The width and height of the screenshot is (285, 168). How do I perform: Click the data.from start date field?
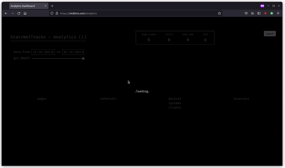43,52
